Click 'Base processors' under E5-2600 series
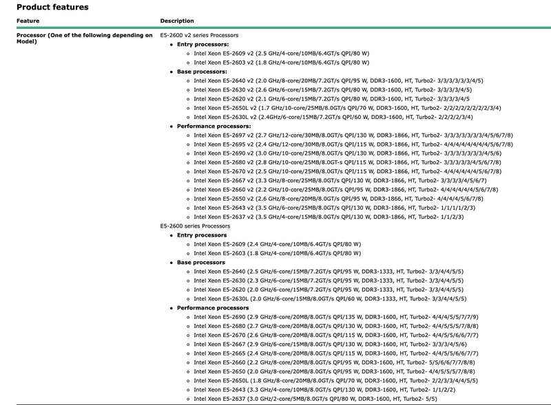This screenshot has height=405, width=551. click(x=201, y=263)
